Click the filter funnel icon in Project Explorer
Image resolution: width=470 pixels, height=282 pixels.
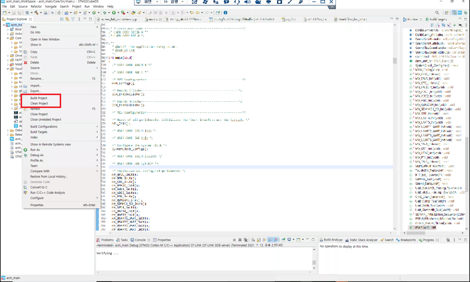73,19
